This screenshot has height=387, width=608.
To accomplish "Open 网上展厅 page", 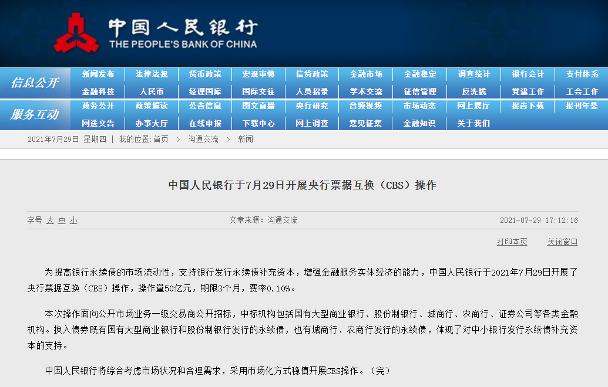I will tap(474, 106).
